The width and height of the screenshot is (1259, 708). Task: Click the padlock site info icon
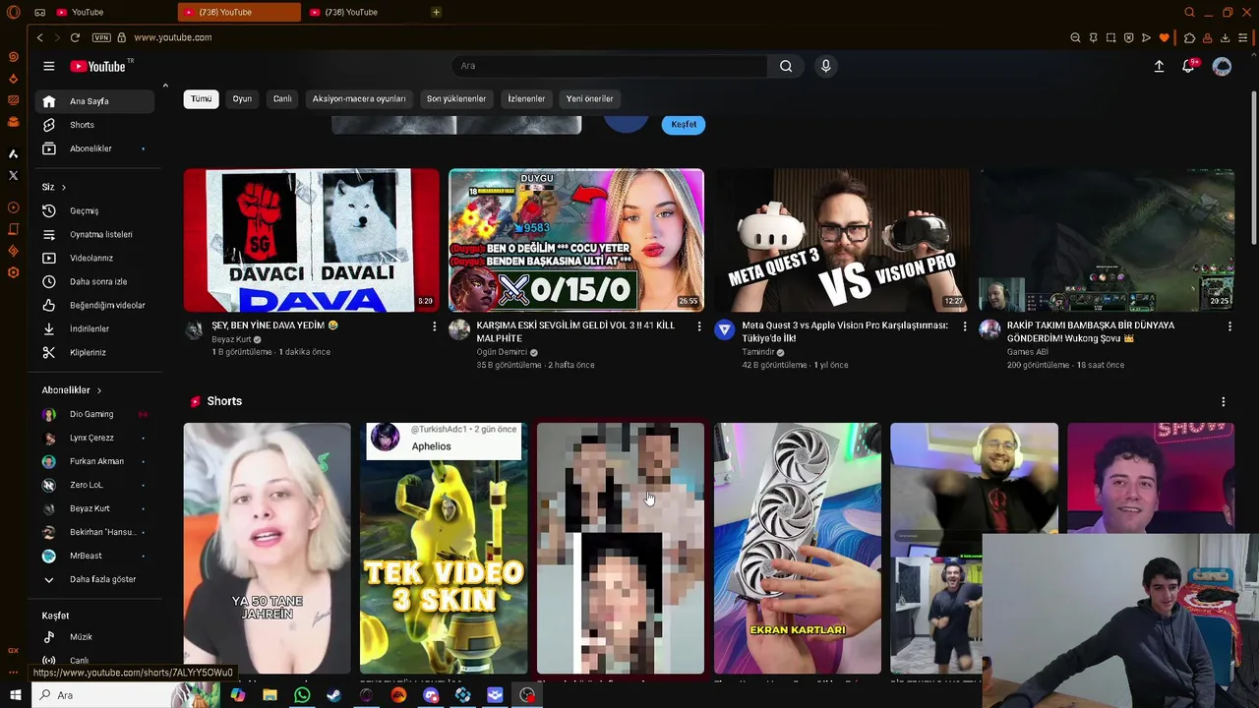[122, 37]
